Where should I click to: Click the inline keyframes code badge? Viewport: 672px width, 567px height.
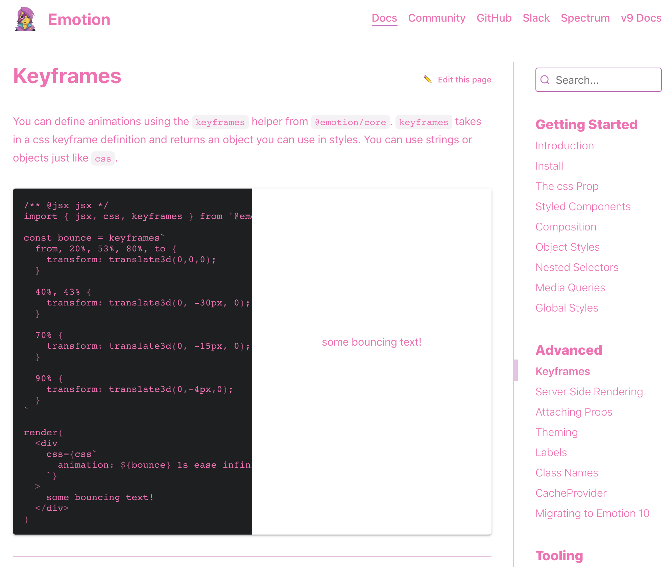tap(220, 122)
